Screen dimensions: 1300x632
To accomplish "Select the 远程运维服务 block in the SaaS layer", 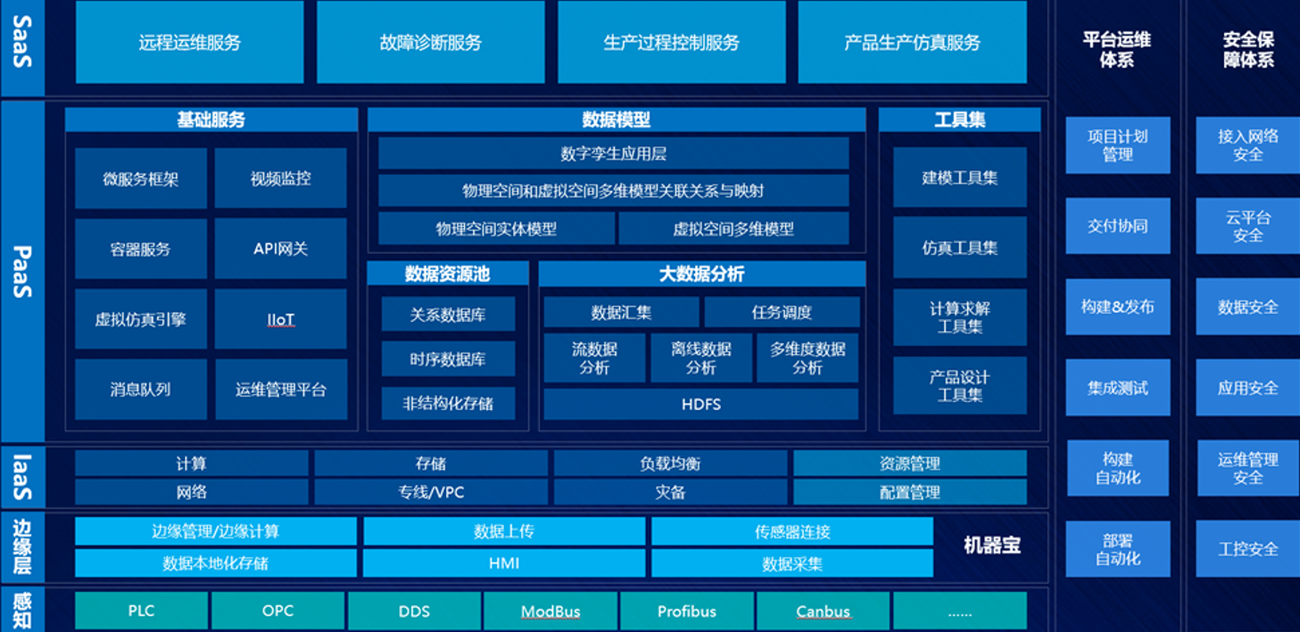I will tap(191, 41).
